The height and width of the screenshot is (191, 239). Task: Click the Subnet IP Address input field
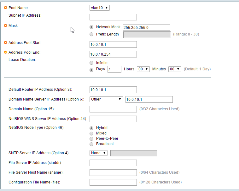coord(113,17)
